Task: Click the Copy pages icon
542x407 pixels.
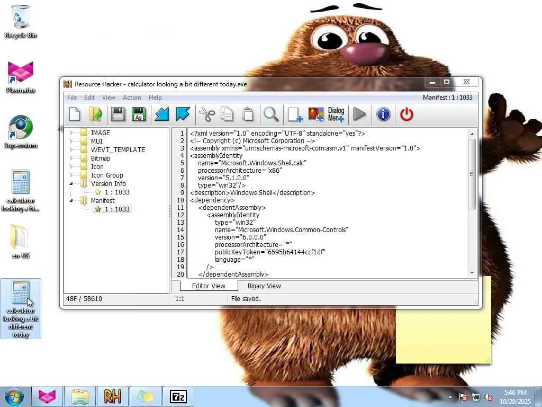Action: pyautogui.click(x=227, y=114)
